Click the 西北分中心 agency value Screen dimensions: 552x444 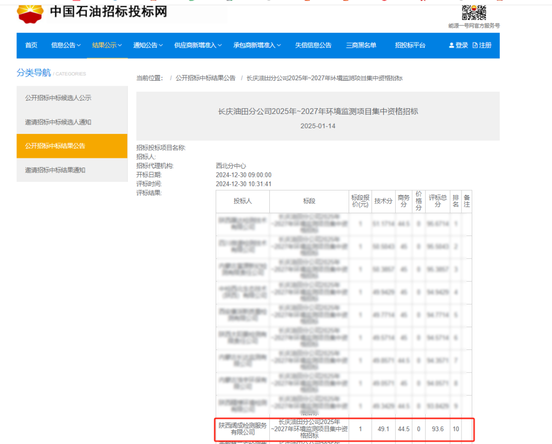pyautogui.click(x=231, y=166)
